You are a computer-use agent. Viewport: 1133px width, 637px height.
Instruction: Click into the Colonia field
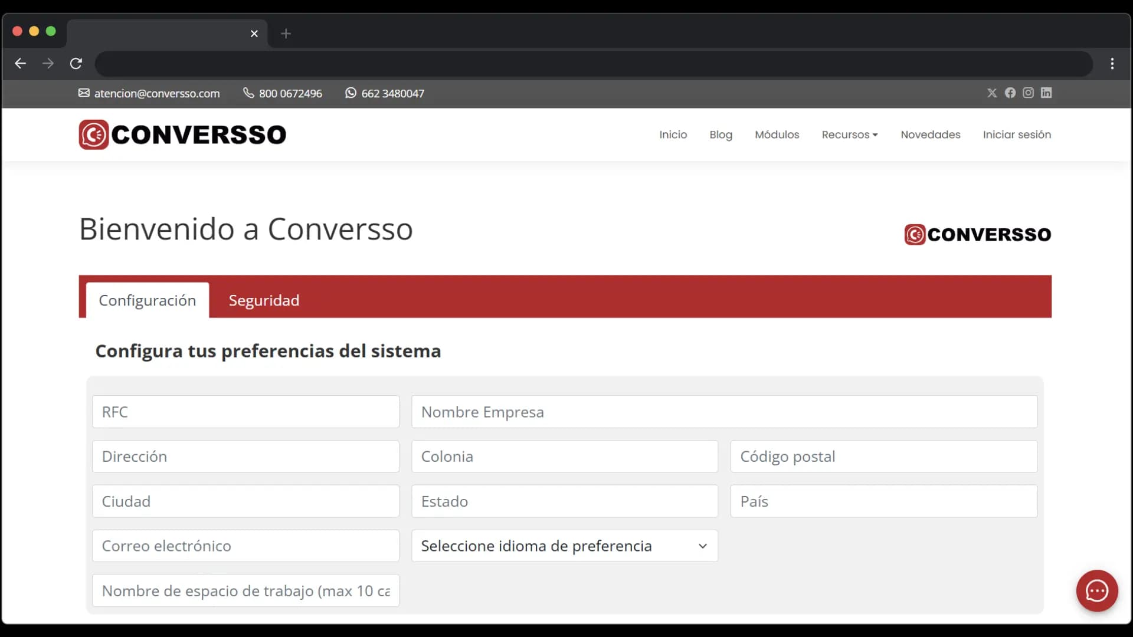coord(565,456)
